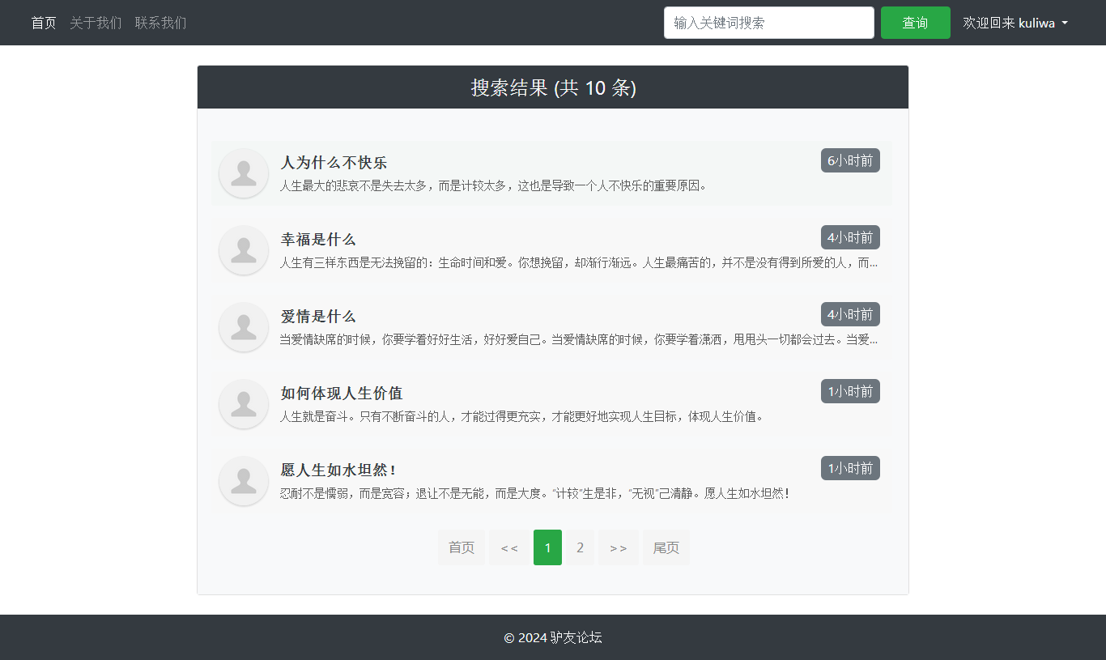Click avatar icon beside 爱情是什么 post
The image size is (1106, 660).
(x=243, y=327)
